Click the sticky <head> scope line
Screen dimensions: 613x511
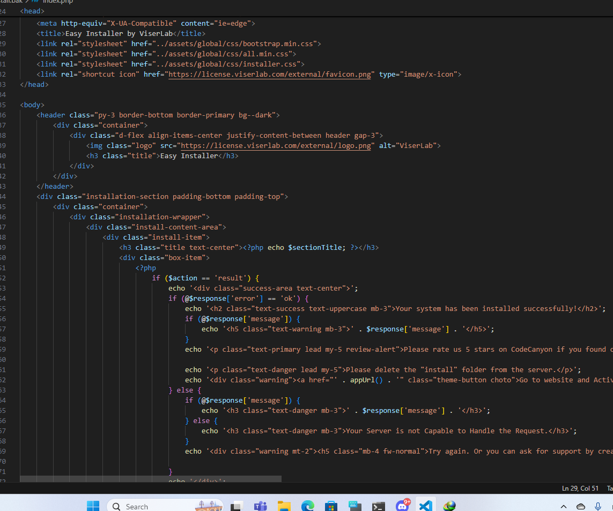click(32, 11)
